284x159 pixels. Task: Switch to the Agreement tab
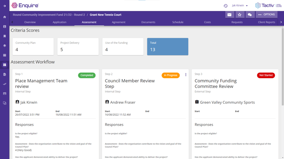tap(118, 22)
